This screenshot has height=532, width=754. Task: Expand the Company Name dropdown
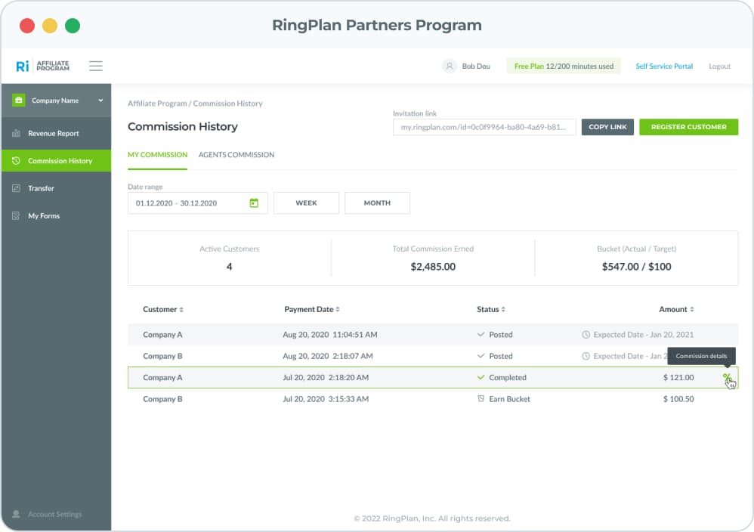[x=100, y=101]
